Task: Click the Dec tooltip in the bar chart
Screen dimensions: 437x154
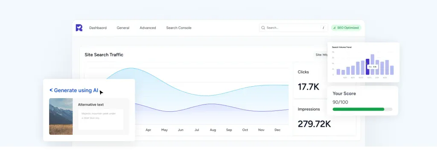Action: 373,67
